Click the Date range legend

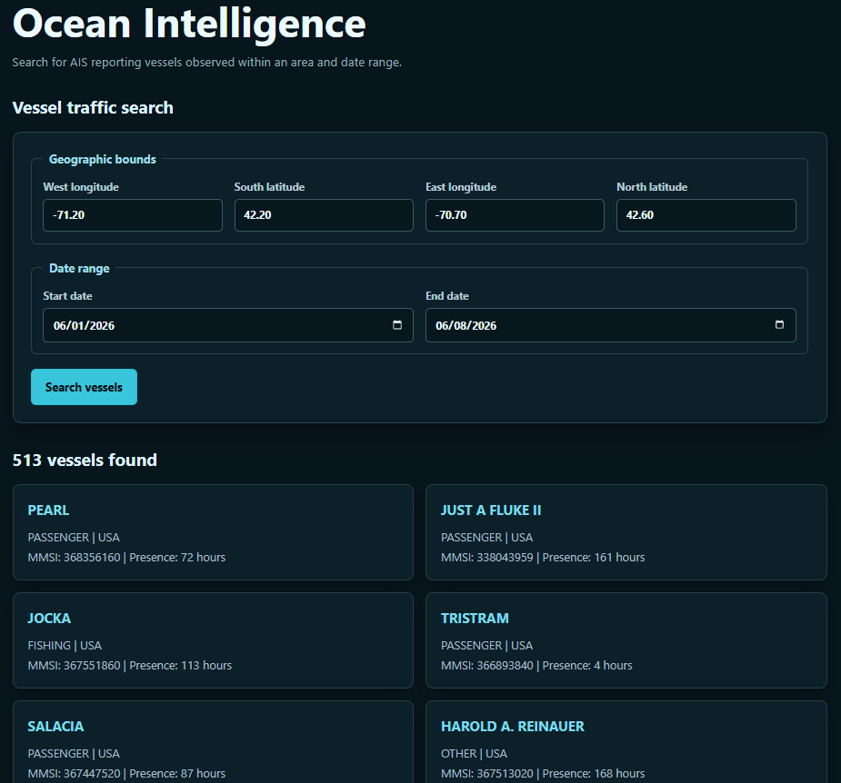click(79, 269)
